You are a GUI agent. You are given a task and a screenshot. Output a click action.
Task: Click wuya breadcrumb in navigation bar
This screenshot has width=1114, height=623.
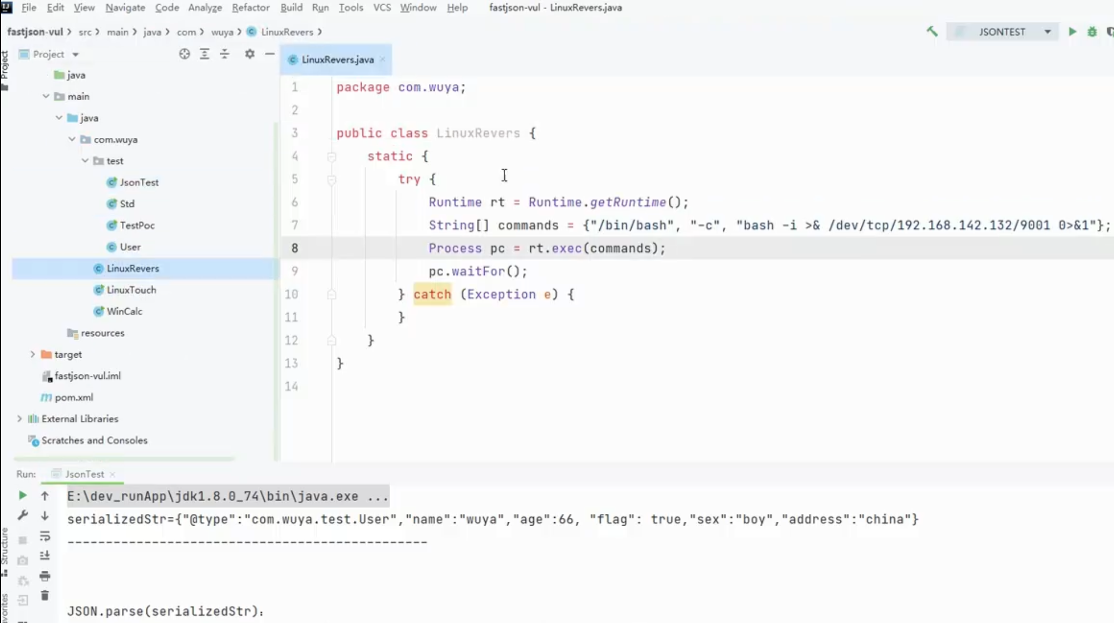[x=222, y=32]
